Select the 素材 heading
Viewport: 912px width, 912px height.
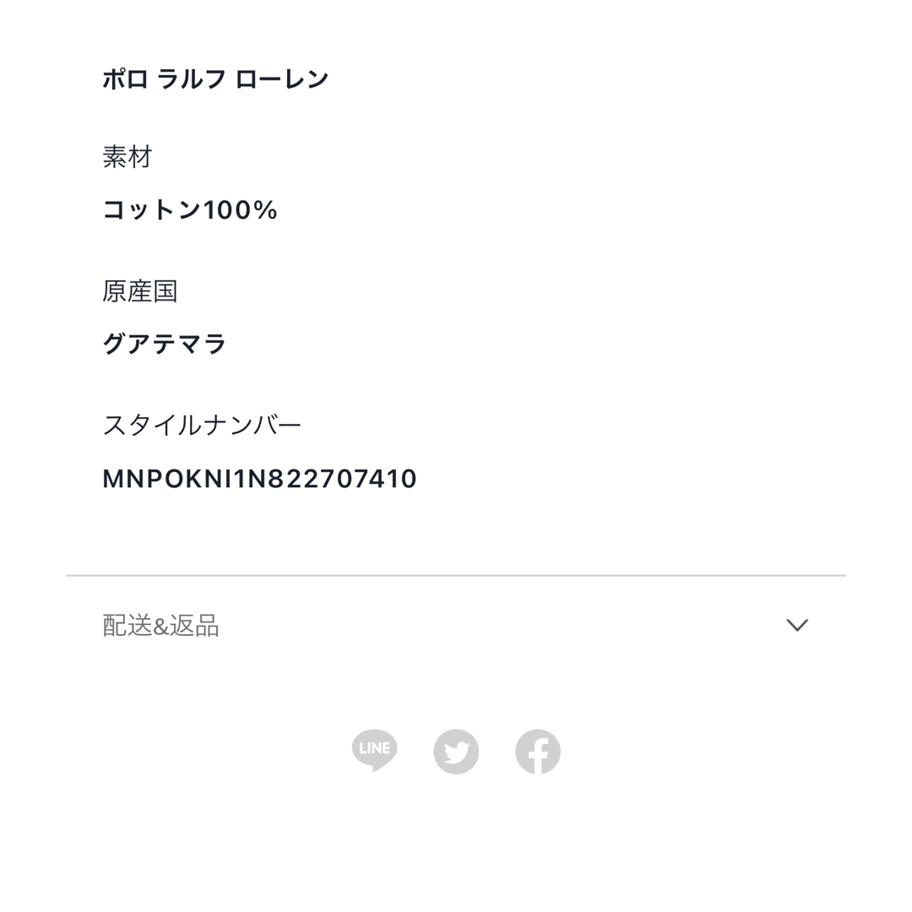(x=128, y=156)
